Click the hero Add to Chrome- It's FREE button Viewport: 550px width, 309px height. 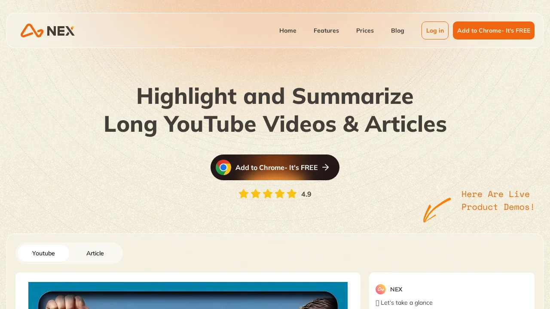275,167
